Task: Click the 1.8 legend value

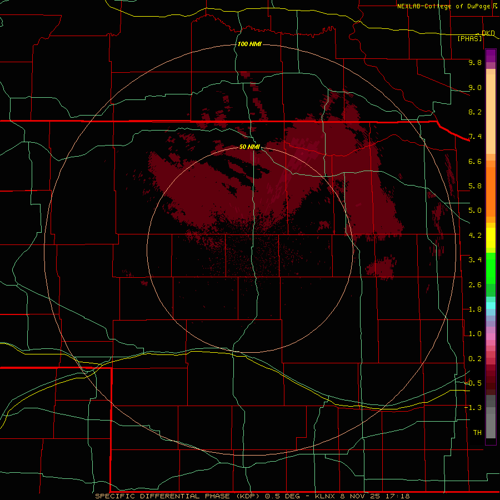Action: click(475, 309)
